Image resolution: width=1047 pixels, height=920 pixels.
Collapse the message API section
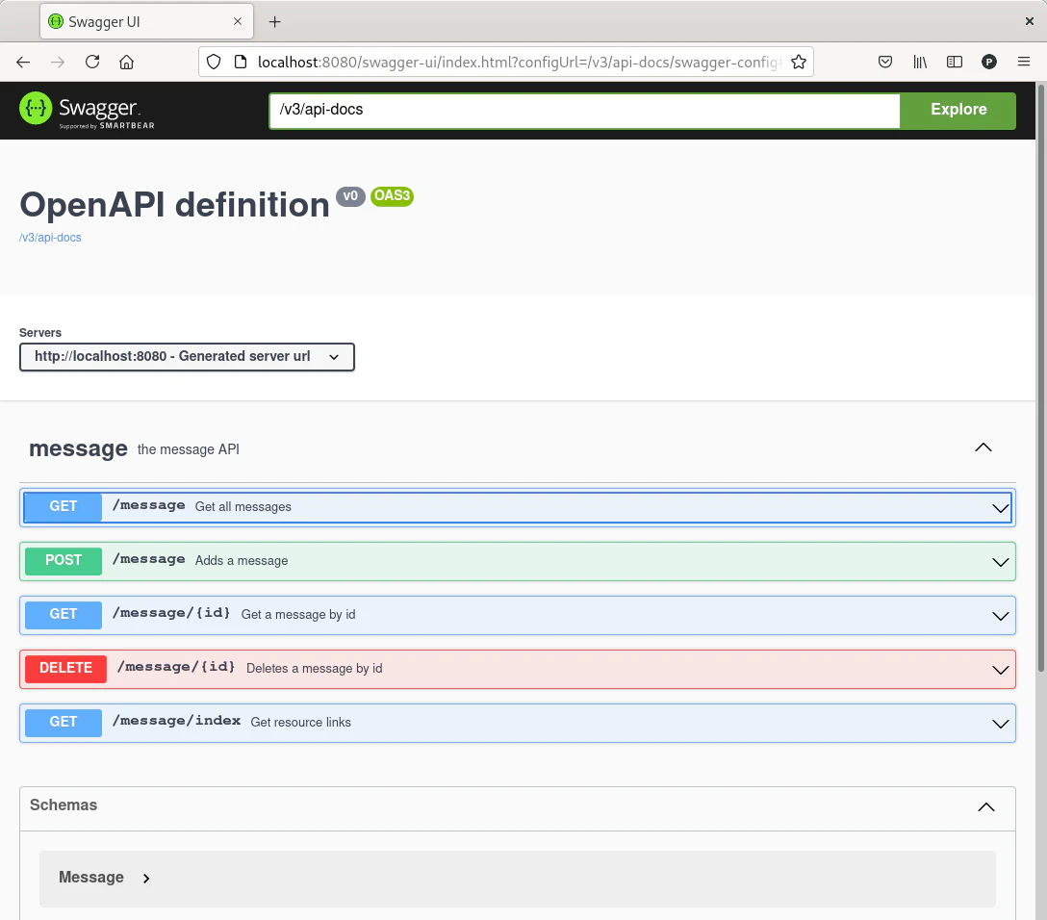point(983,447)
